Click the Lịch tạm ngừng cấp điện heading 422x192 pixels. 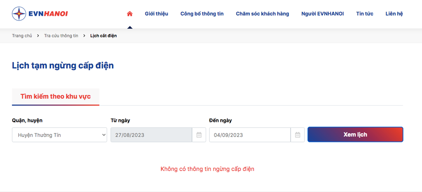pos(63,66)
